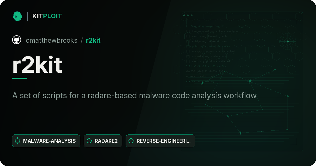Screen dimensions: 316x166
Task: Select terminal line 'encryption profile detected'
Action: pyautogui.click(x=210, y=51)
